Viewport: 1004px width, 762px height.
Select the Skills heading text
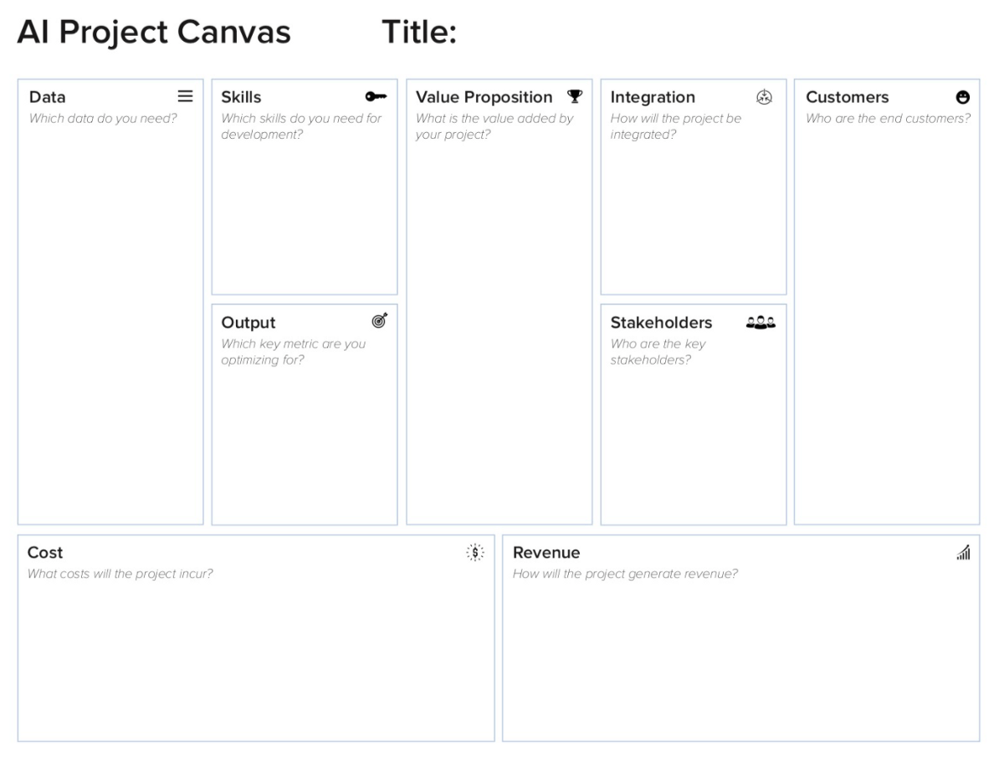(x=241, y=97)
